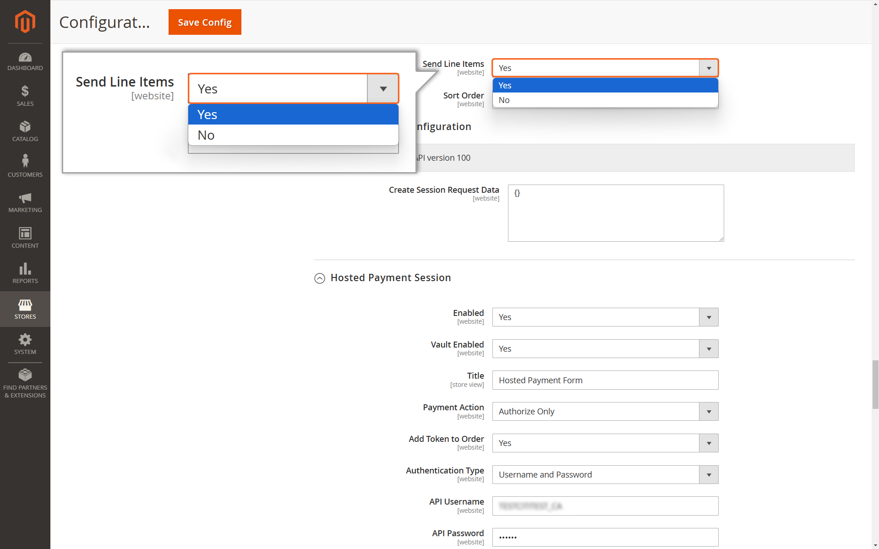Collapse the Hosted Payment Session section
Screen dimensions: 879x549
(320, 278)
